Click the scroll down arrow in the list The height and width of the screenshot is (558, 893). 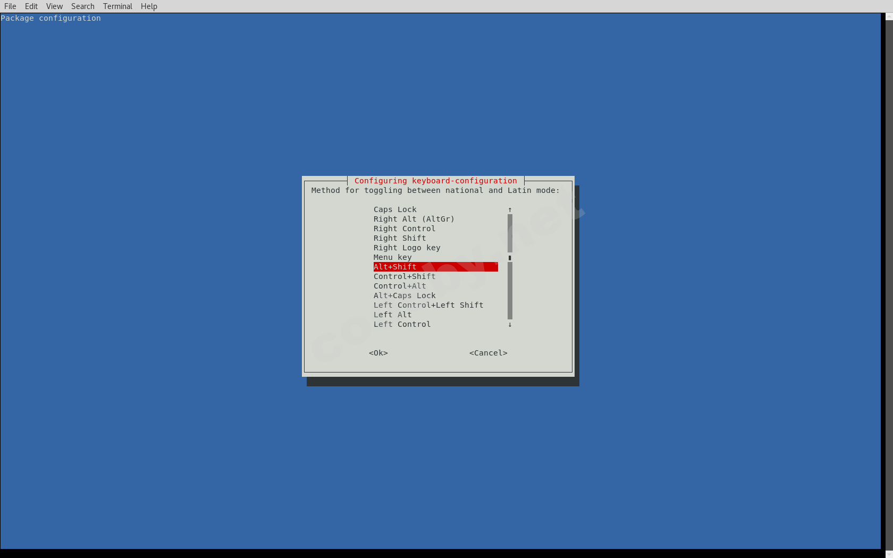510,325
